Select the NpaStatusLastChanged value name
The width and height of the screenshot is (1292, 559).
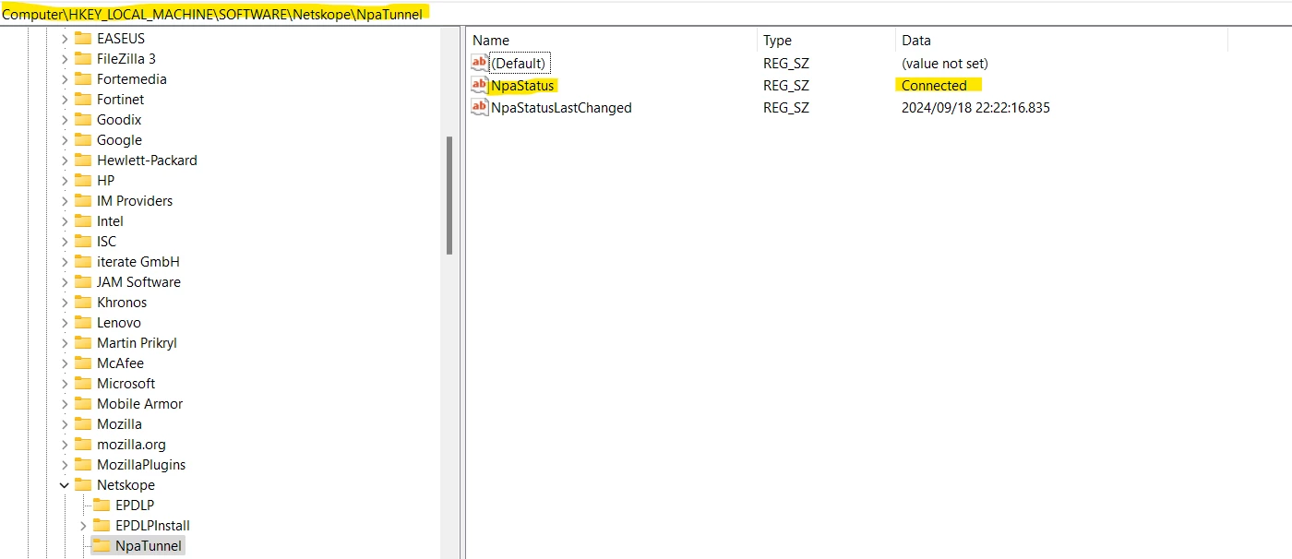[x=561, y=107]
